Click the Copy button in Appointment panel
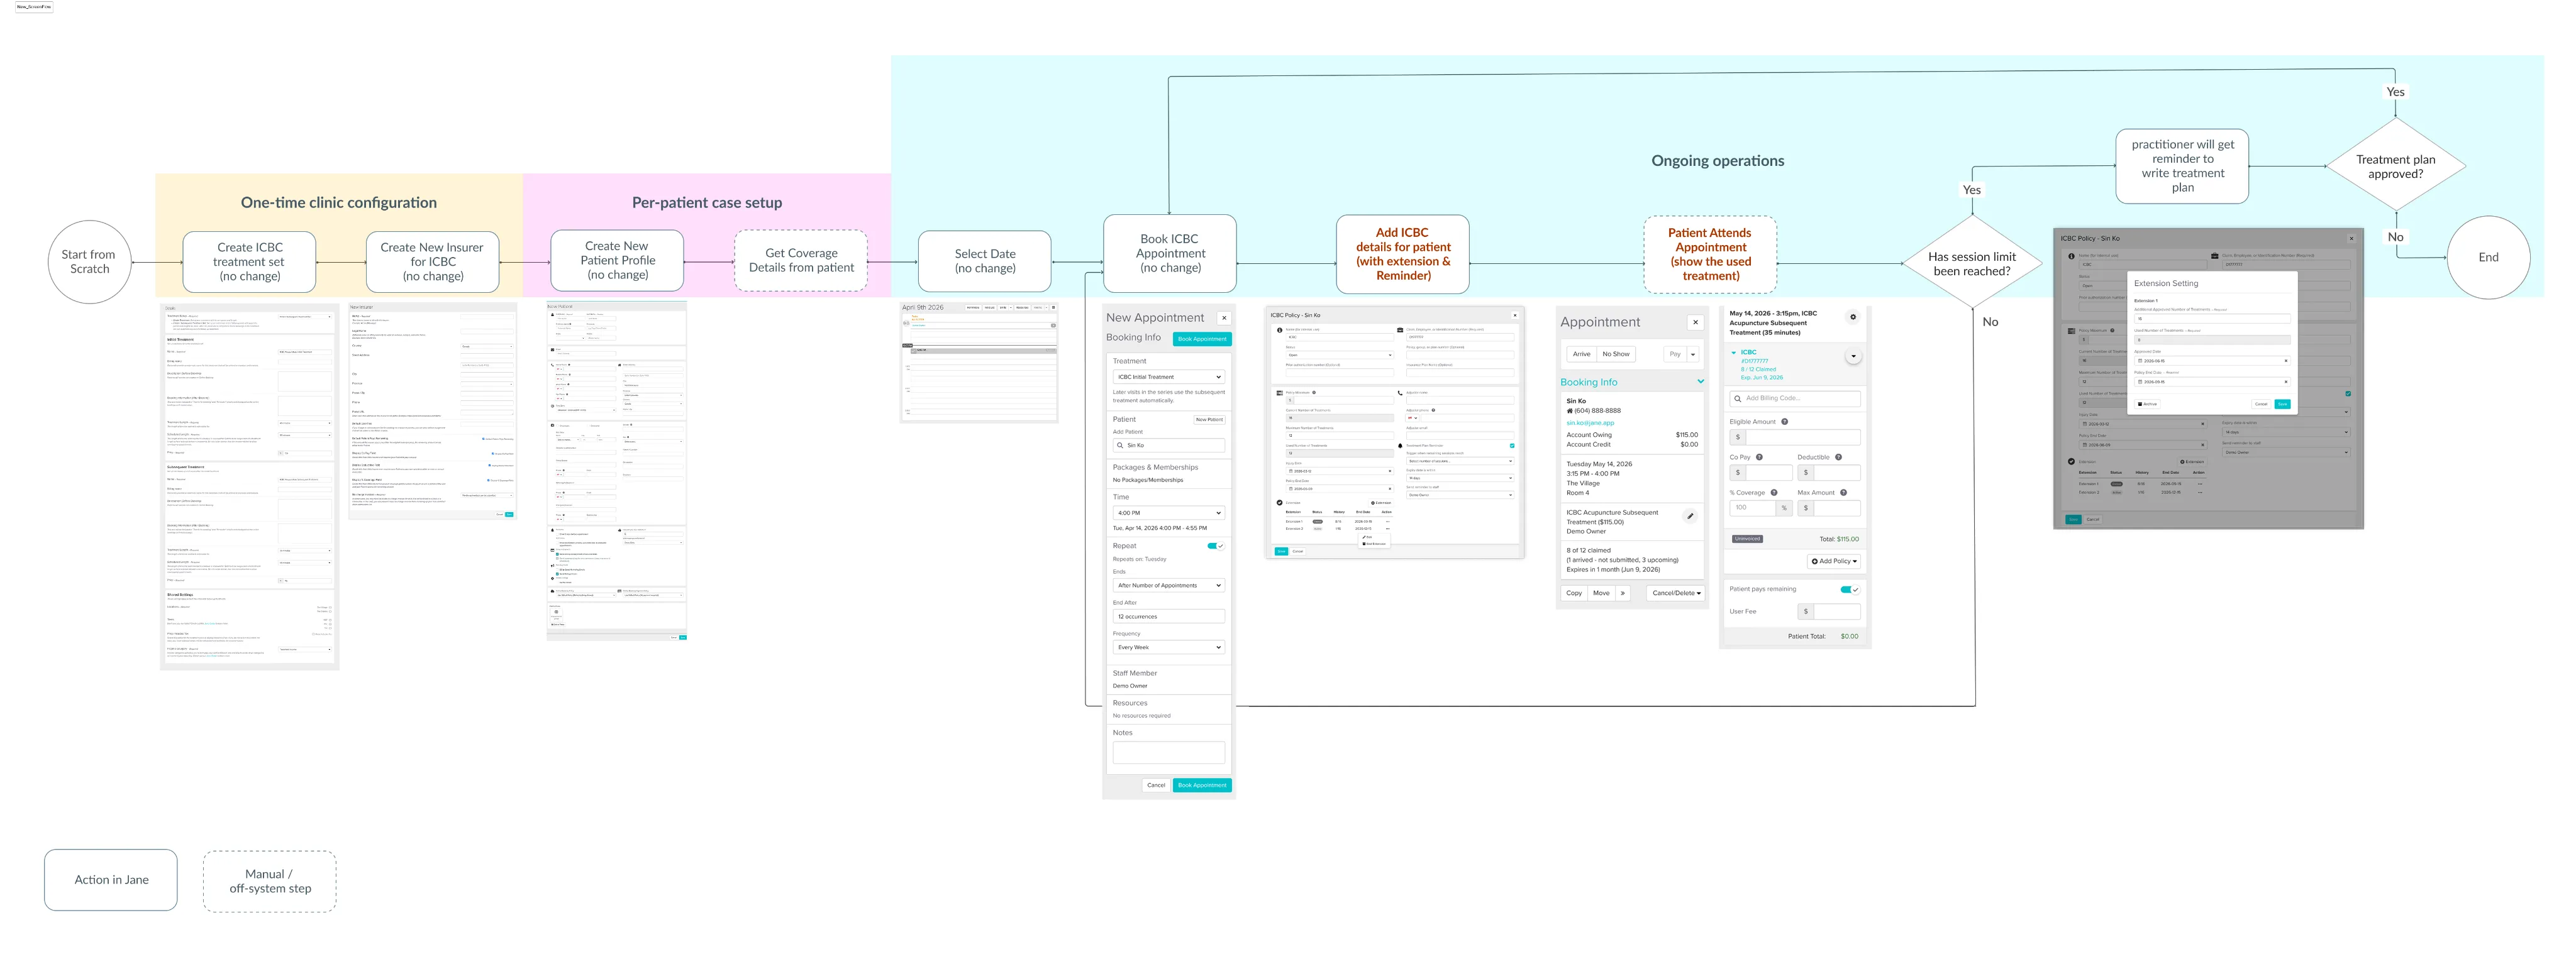This screenshot has width=2576, height=969. (1574, 593)
